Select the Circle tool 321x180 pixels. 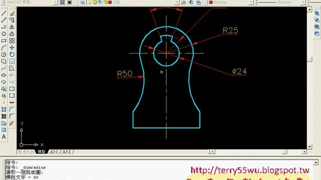[4, 54]
